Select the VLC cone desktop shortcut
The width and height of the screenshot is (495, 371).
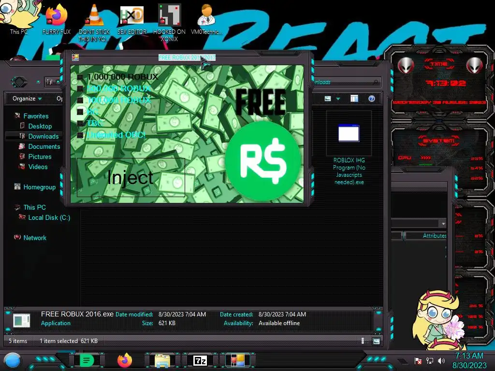click(x=94, y=22)
